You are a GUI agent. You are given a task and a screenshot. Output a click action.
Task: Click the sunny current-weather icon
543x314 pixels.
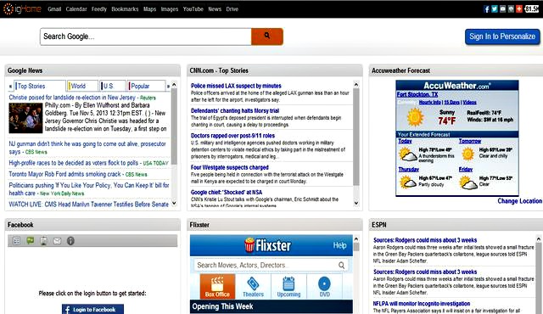pos(415,117)
